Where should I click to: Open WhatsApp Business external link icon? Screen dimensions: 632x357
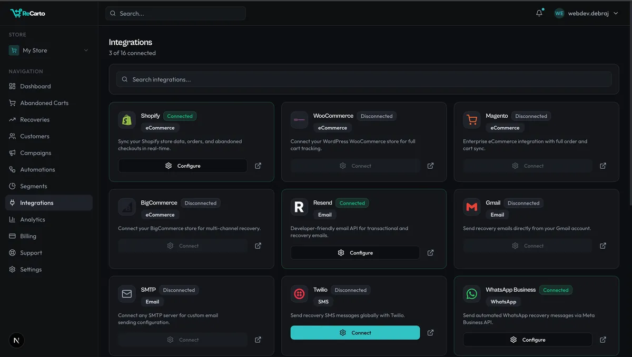tap(603, 340)
